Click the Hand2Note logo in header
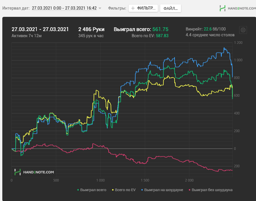This screenshot has width=256, height=201. (222, 8)
